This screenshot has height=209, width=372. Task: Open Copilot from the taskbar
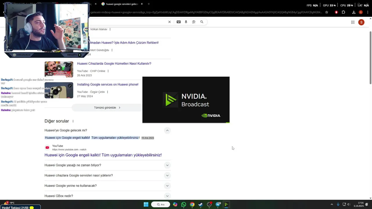[175, 204]
